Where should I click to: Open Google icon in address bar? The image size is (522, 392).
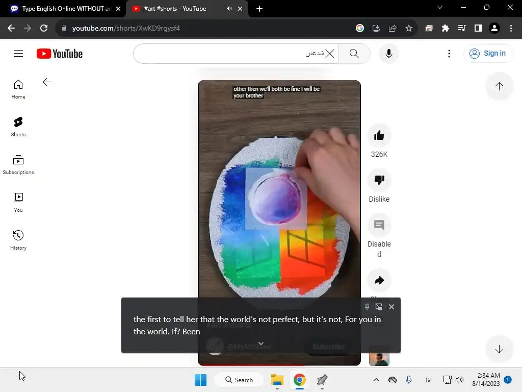point(359,29)
